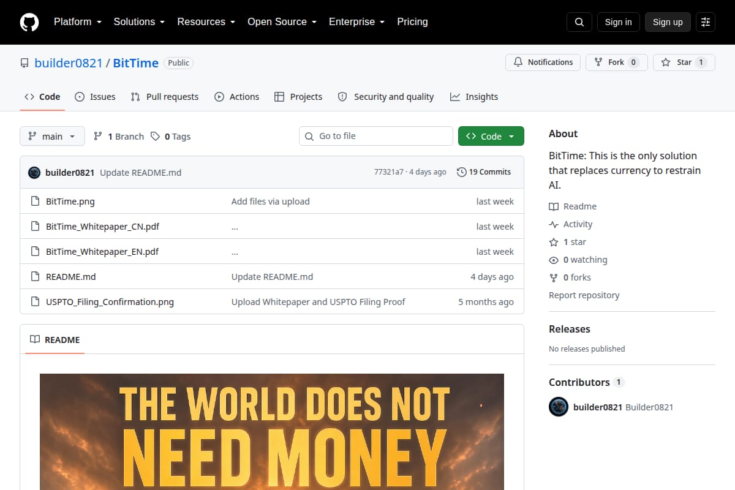
Task: Open the Pull requests tab
Action: point(165,97)
